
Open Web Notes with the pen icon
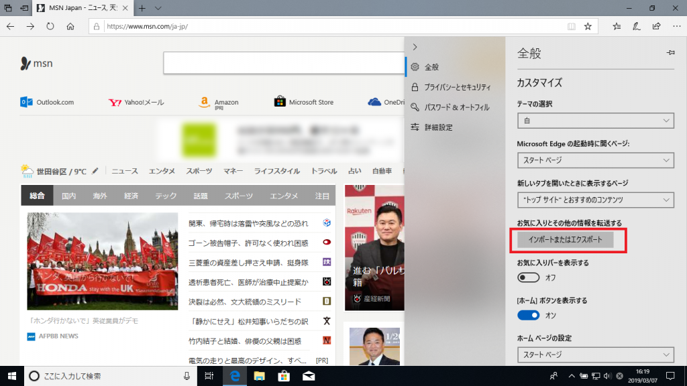[635, 26]
